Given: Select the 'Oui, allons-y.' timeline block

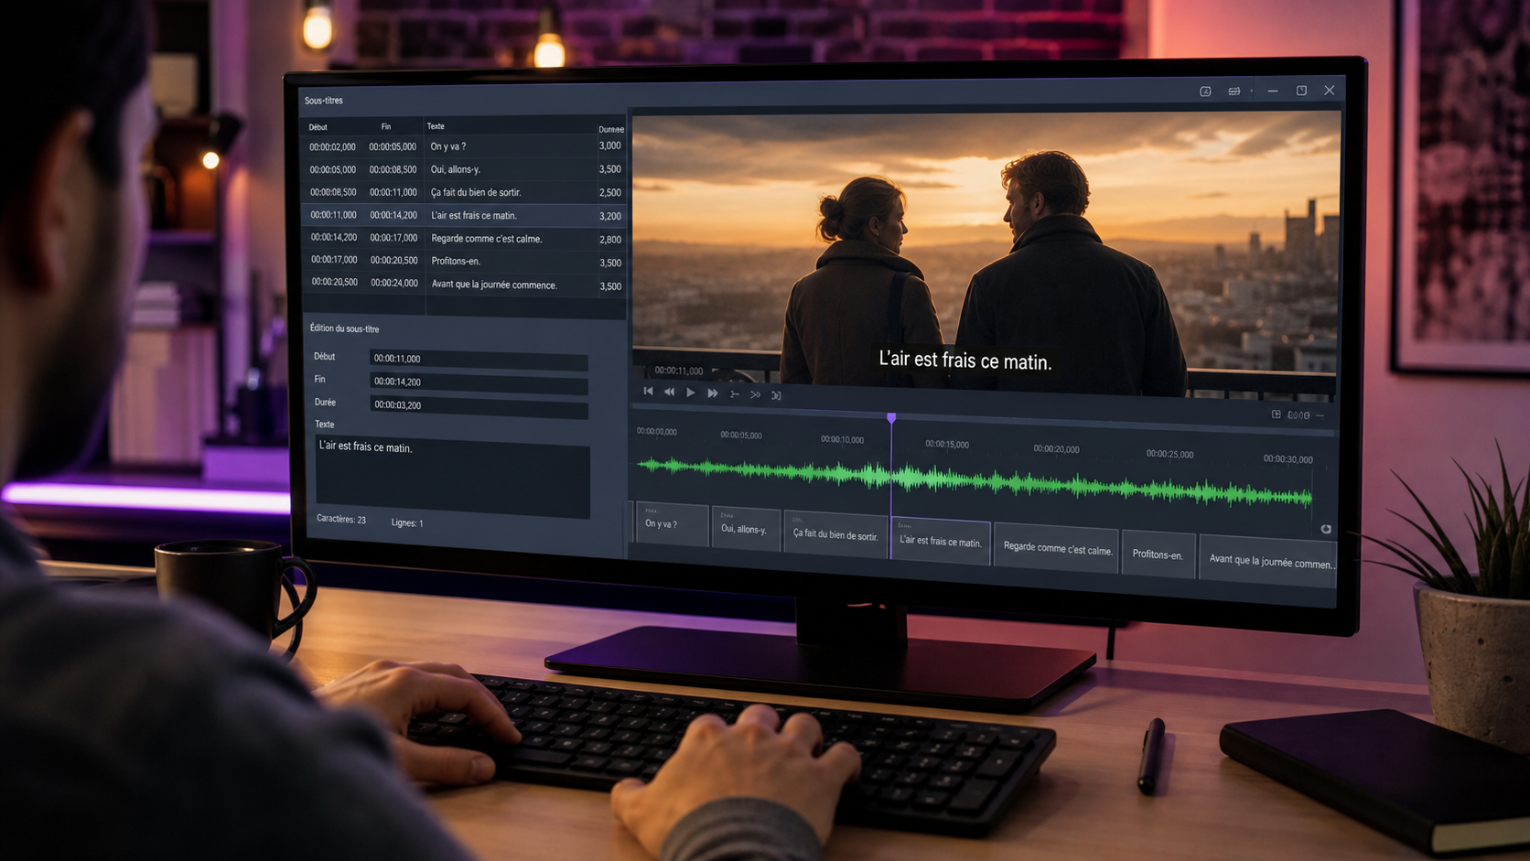Looking at the screenshot, I should 745,529.
